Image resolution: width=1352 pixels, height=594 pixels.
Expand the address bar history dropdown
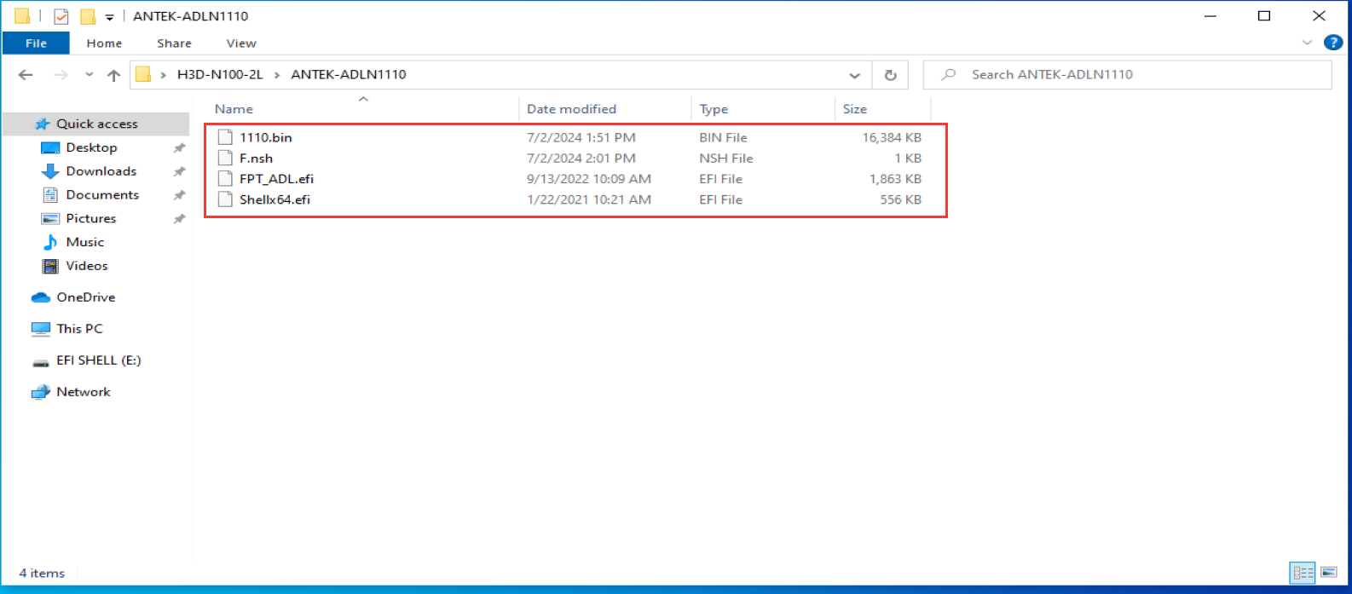point(854,75)
